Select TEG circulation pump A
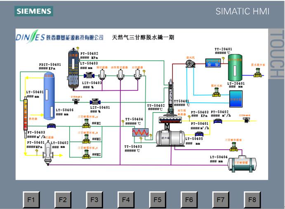 [x=86, y=124]
